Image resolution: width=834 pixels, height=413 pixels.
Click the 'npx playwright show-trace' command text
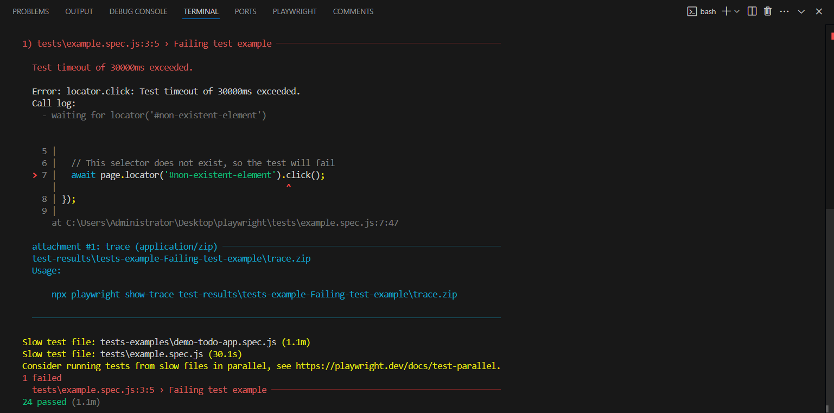[254, 294]
